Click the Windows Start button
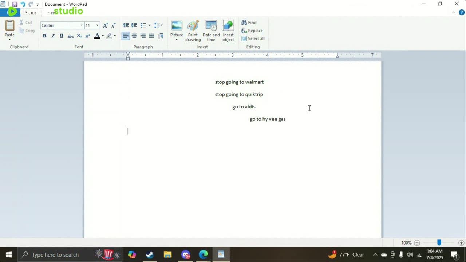This screenshot has width=466, height=262. point(8,255)
